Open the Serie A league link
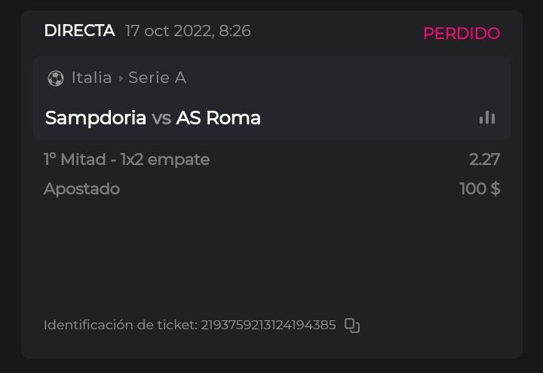543x373 pixels. tap(157, 78)
